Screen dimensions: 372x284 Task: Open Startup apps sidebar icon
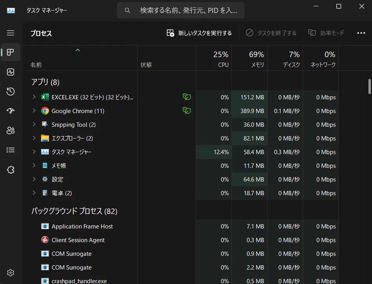[x=11, y=111]
